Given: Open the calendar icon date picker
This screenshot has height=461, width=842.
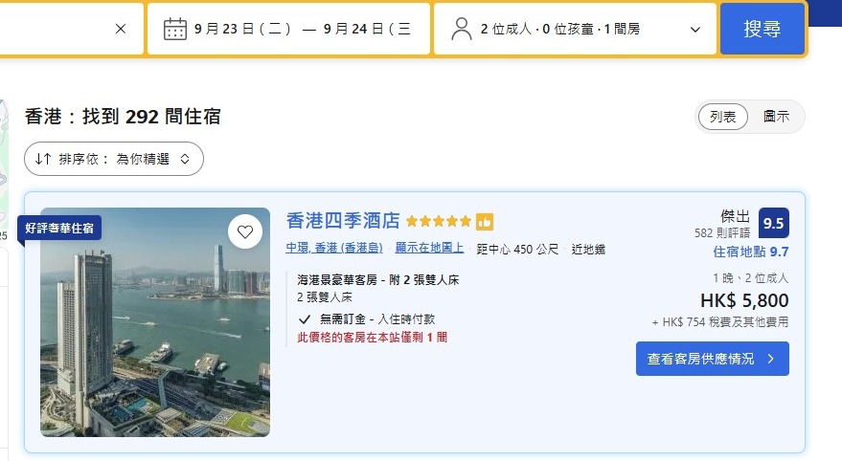Looking at the screenshot, I should pyautogui.click(x=174, y=29).
